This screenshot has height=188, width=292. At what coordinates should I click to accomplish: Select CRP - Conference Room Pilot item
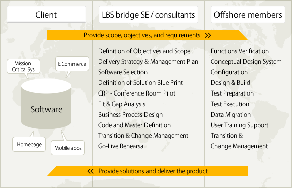point(137,93)
